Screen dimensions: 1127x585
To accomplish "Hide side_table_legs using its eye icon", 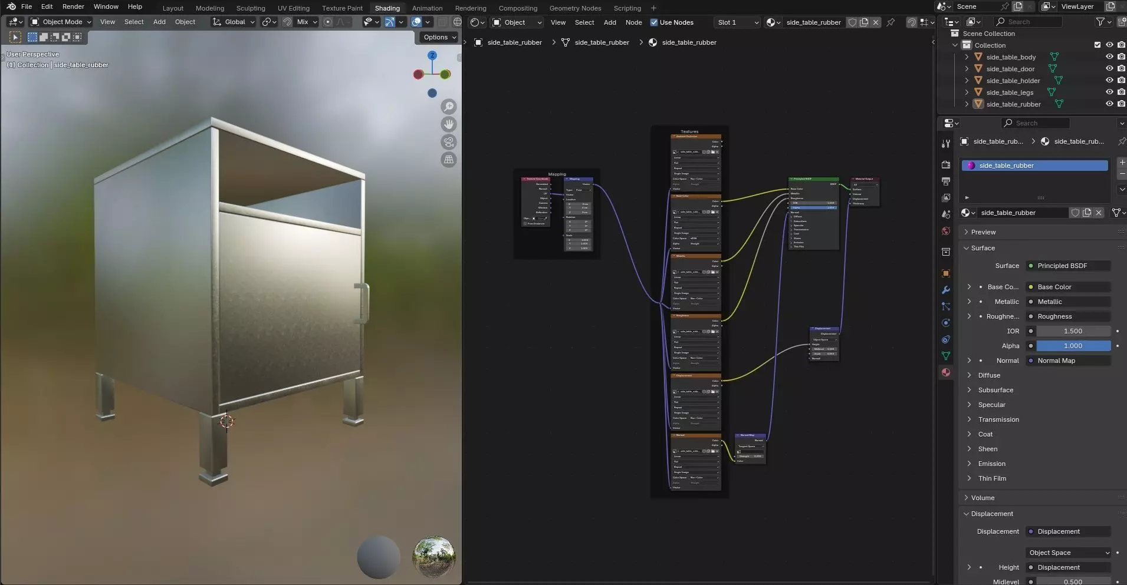I will pyautogui.click(x=1109, y=92).
